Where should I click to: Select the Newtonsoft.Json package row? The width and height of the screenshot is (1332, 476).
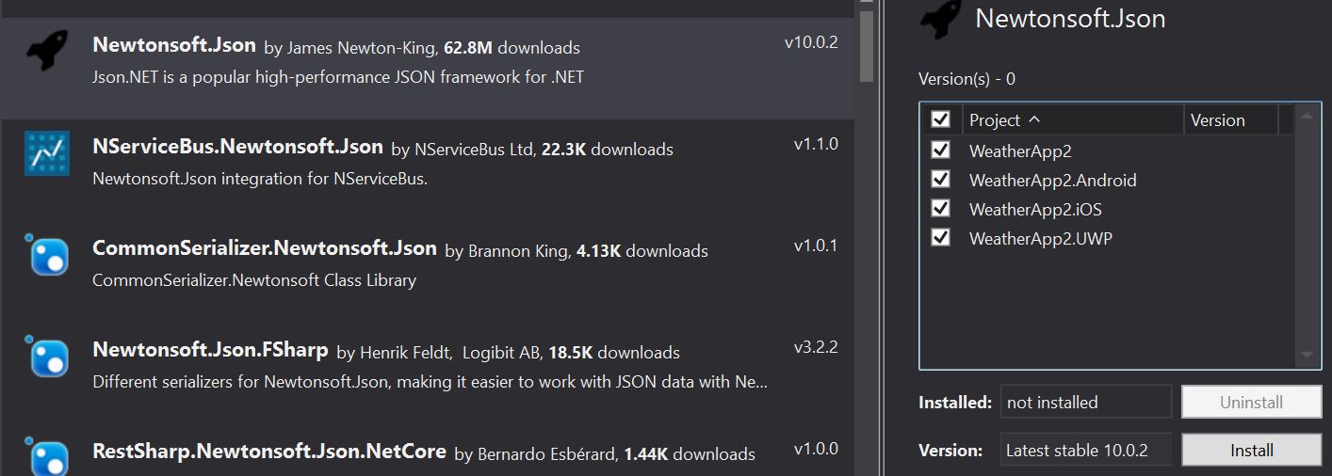[428, 68]
